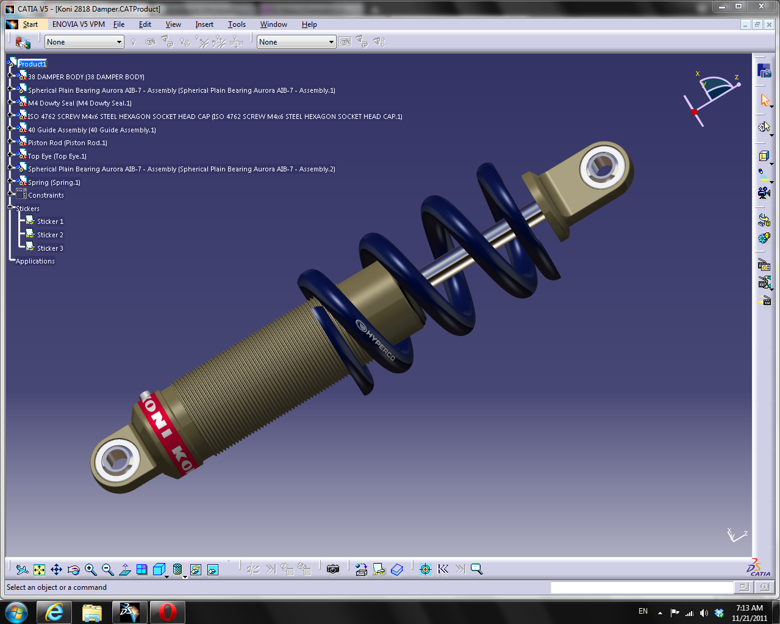Click the Windows Start orb
The width and height of the screenshot is (780, 624).
(x=16, y=612)
